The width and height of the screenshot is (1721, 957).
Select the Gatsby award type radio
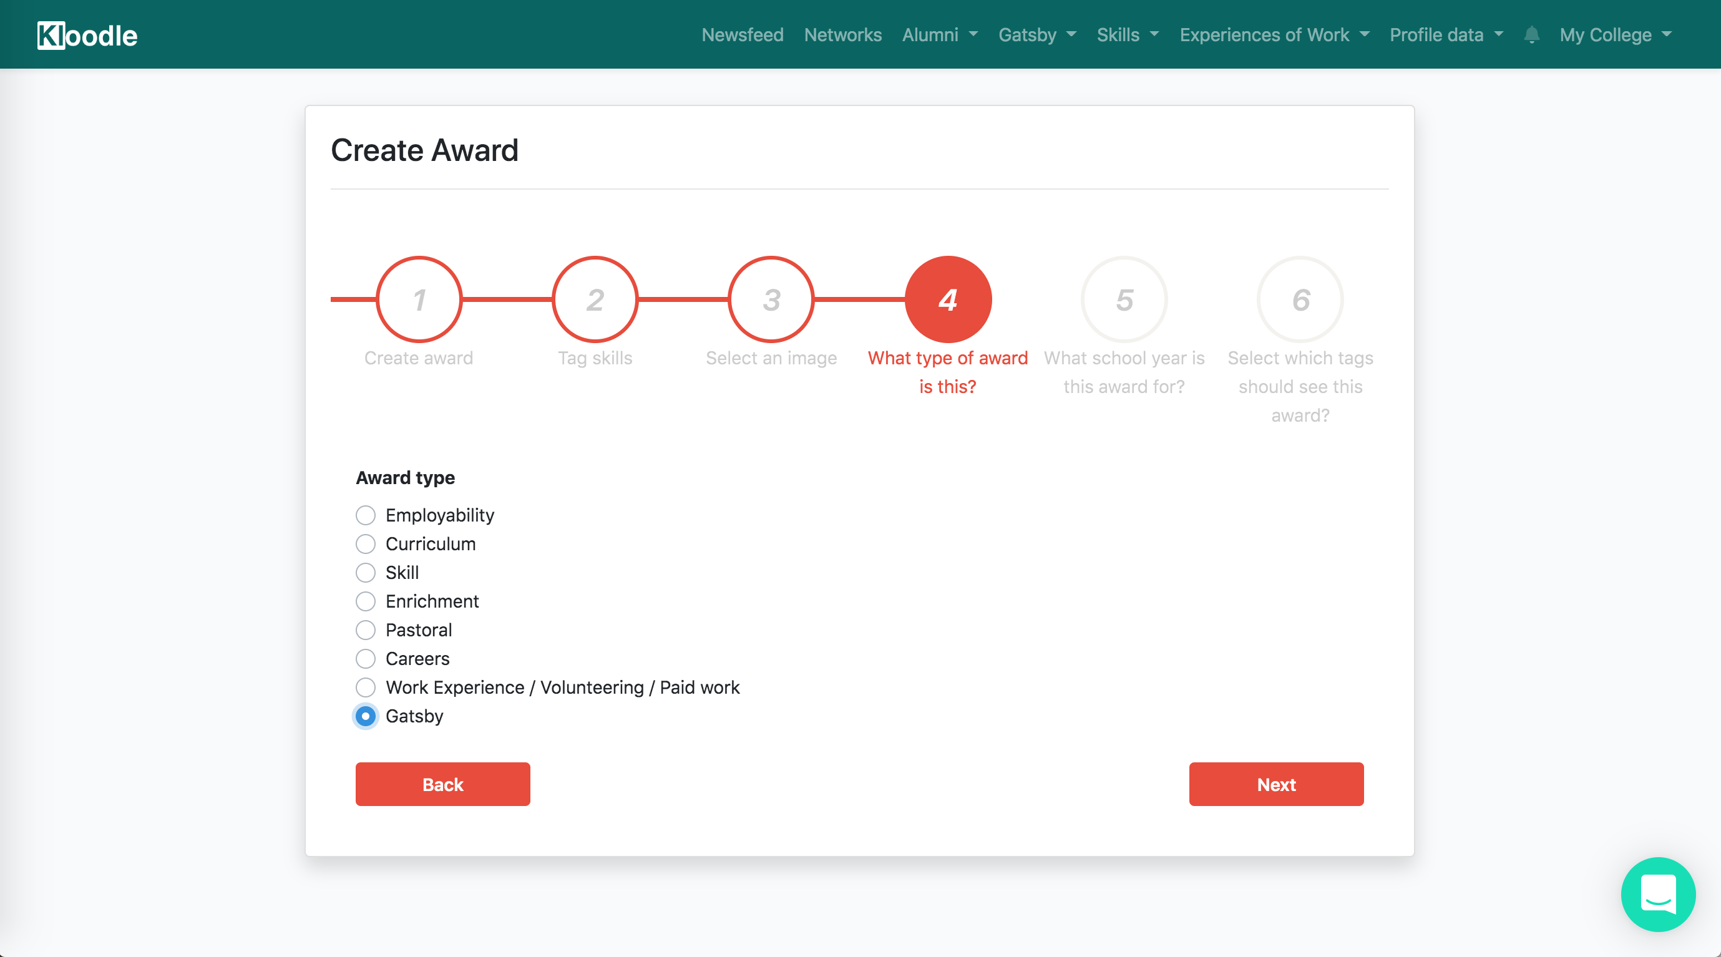366,716
